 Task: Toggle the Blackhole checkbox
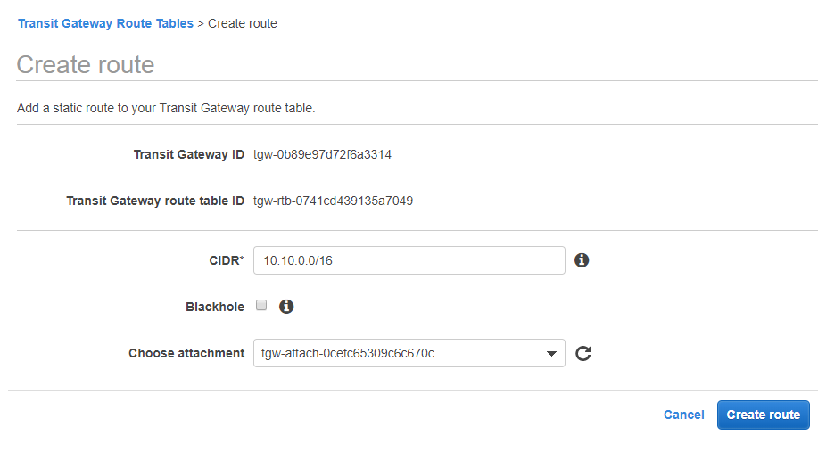(x=261, y=306)
